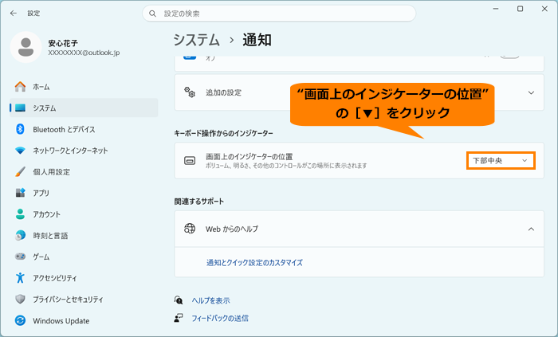Click the 追加の設定 gears icon
The width and height of the screenshot is (558, 337).
click(190, 92)
